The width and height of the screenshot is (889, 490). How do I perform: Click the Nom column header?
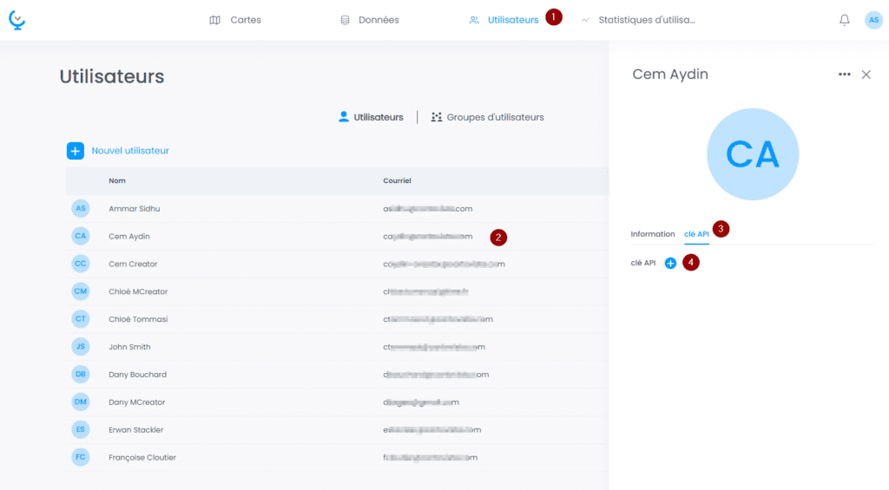tap(117, 180)
